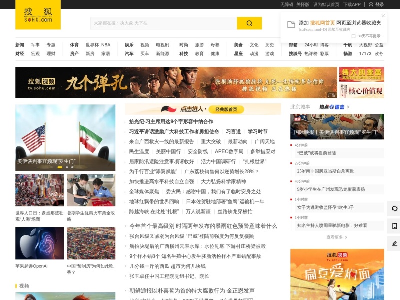400x300 pixels.
Task: Click 下载APP in top bar
Action: pyautogui.click(x=352, y=4)
